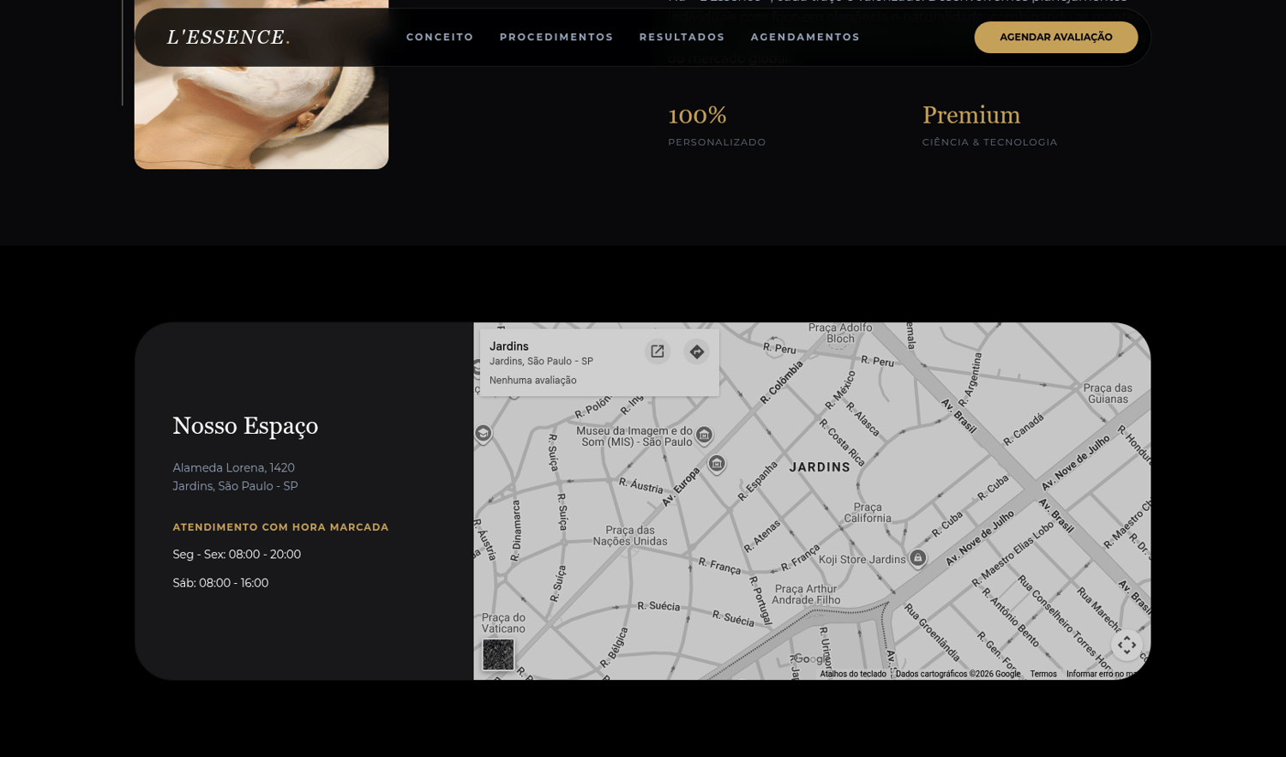Click 'Ciência & Tecnologia' caption
Viewport: 1286px width, 757px height.
[990, 142]
